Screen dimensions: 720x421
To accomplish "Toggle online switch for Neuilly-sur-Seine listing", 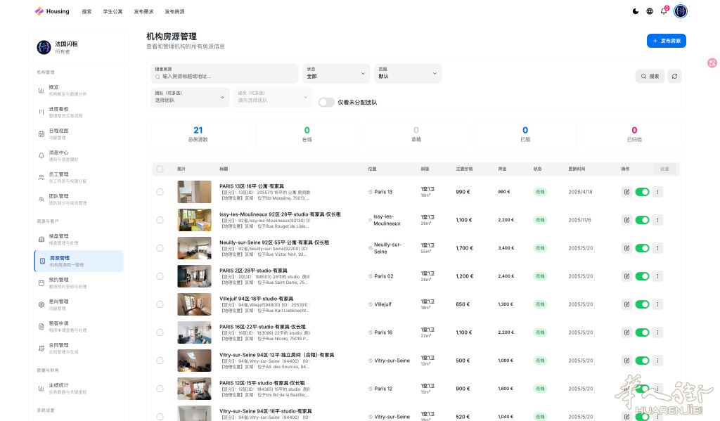I will [643, 248].
